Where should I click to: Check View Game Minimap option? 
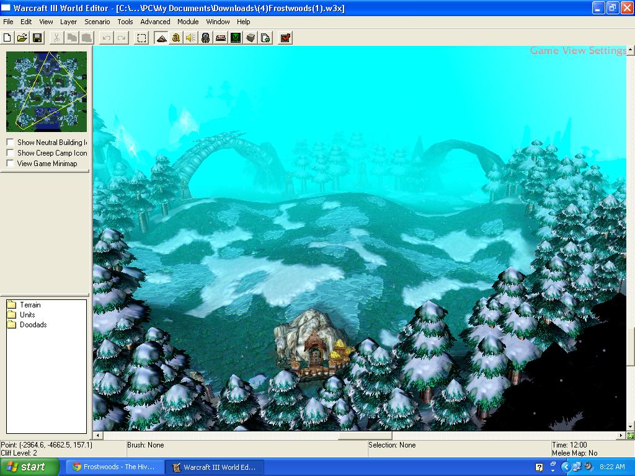click(11, 164)
